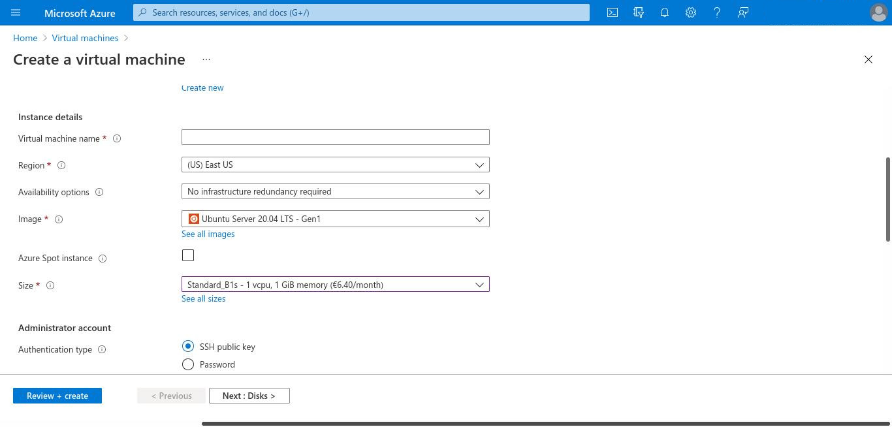892x427 pixels.
Task: Open the See all images link
Action: (208, 234)
